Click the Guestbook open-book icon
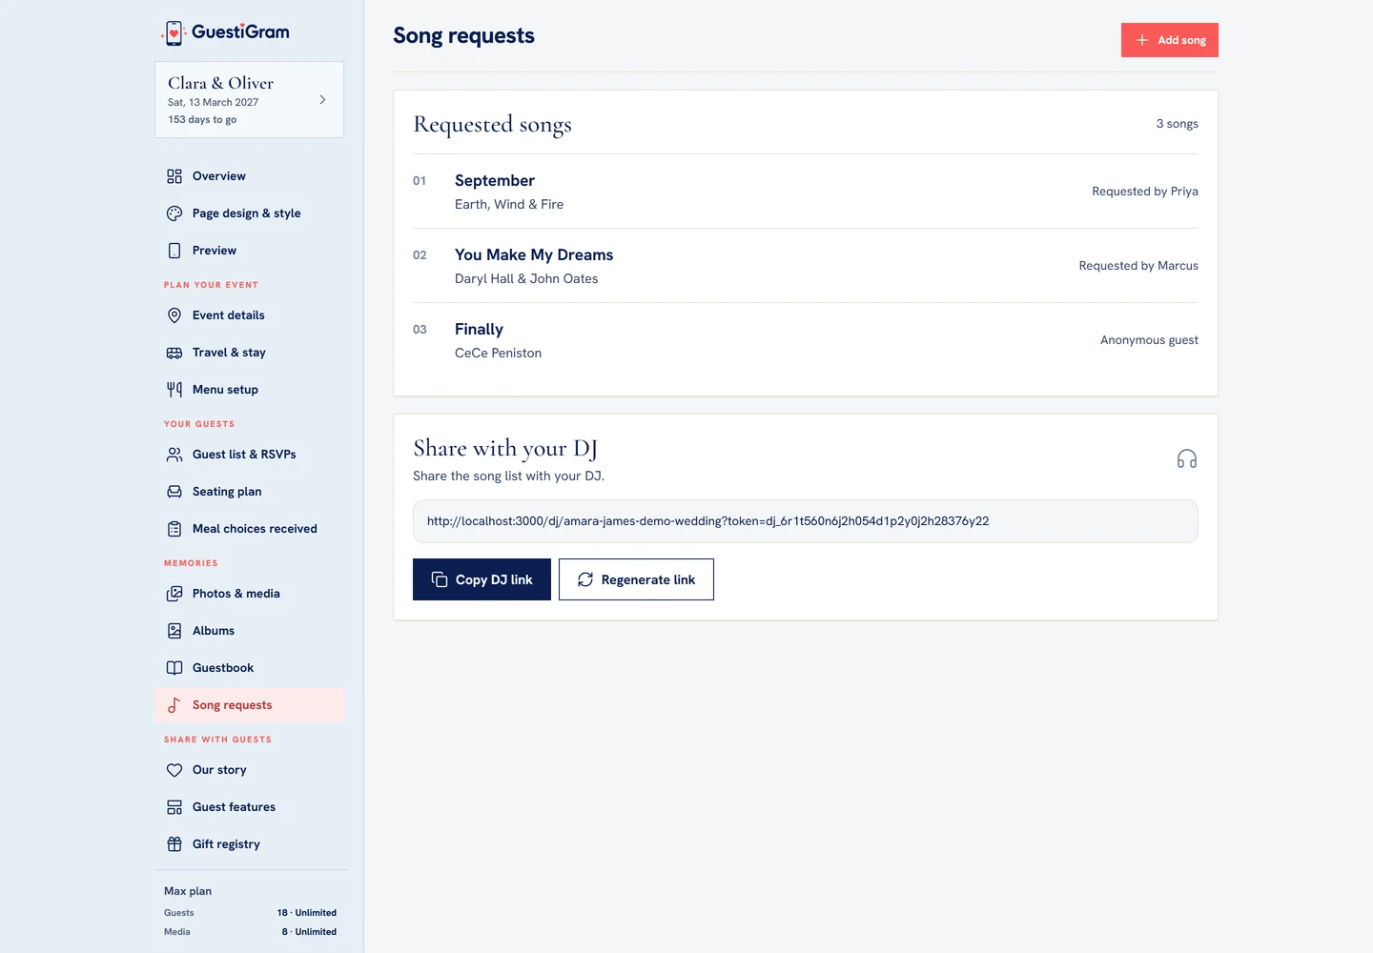 (174, 668)
